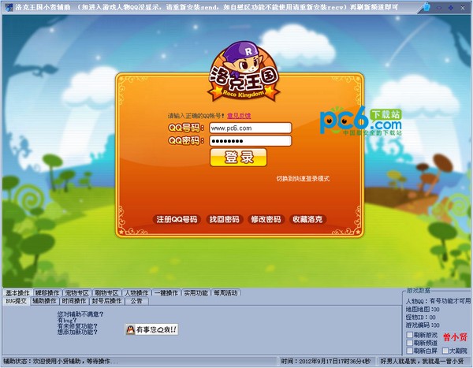Click the 想添加新功能? text line
The image size is (473, 368).
77,332
